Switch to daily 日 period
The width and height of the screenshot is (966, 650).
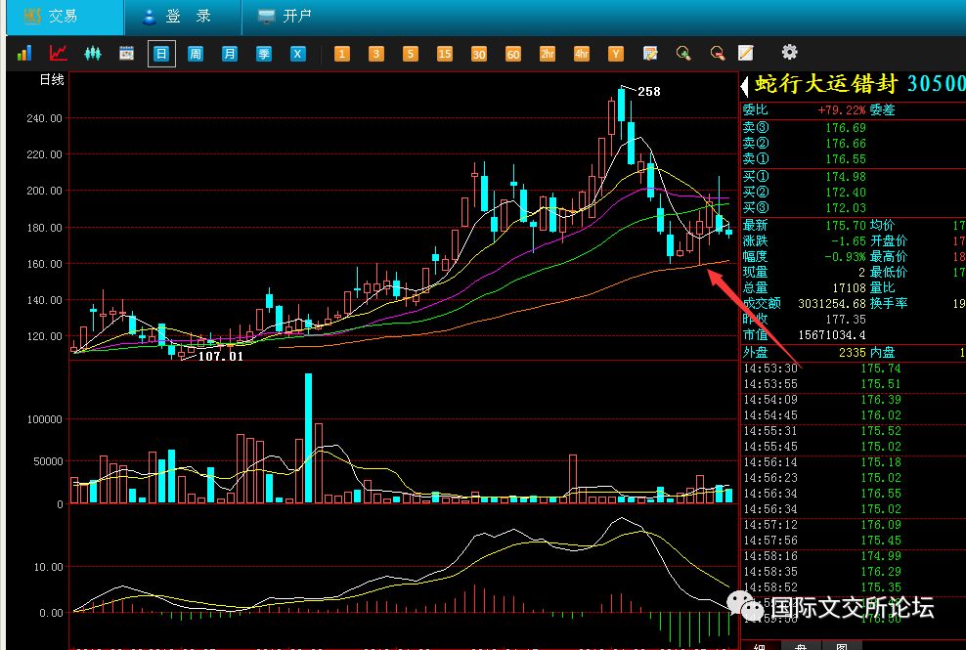coord(161,54)
